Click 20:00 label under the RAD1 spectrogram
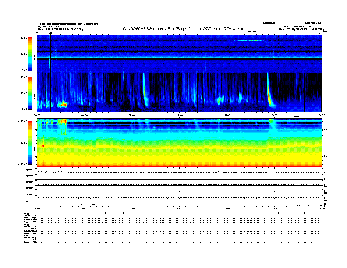The image size is (347, 268). (x=274, y=115)
